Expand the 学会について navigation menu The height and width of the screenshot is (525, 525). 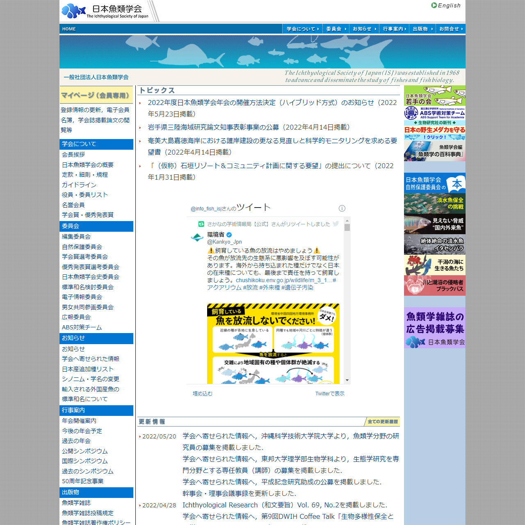(x=302, y=29)
